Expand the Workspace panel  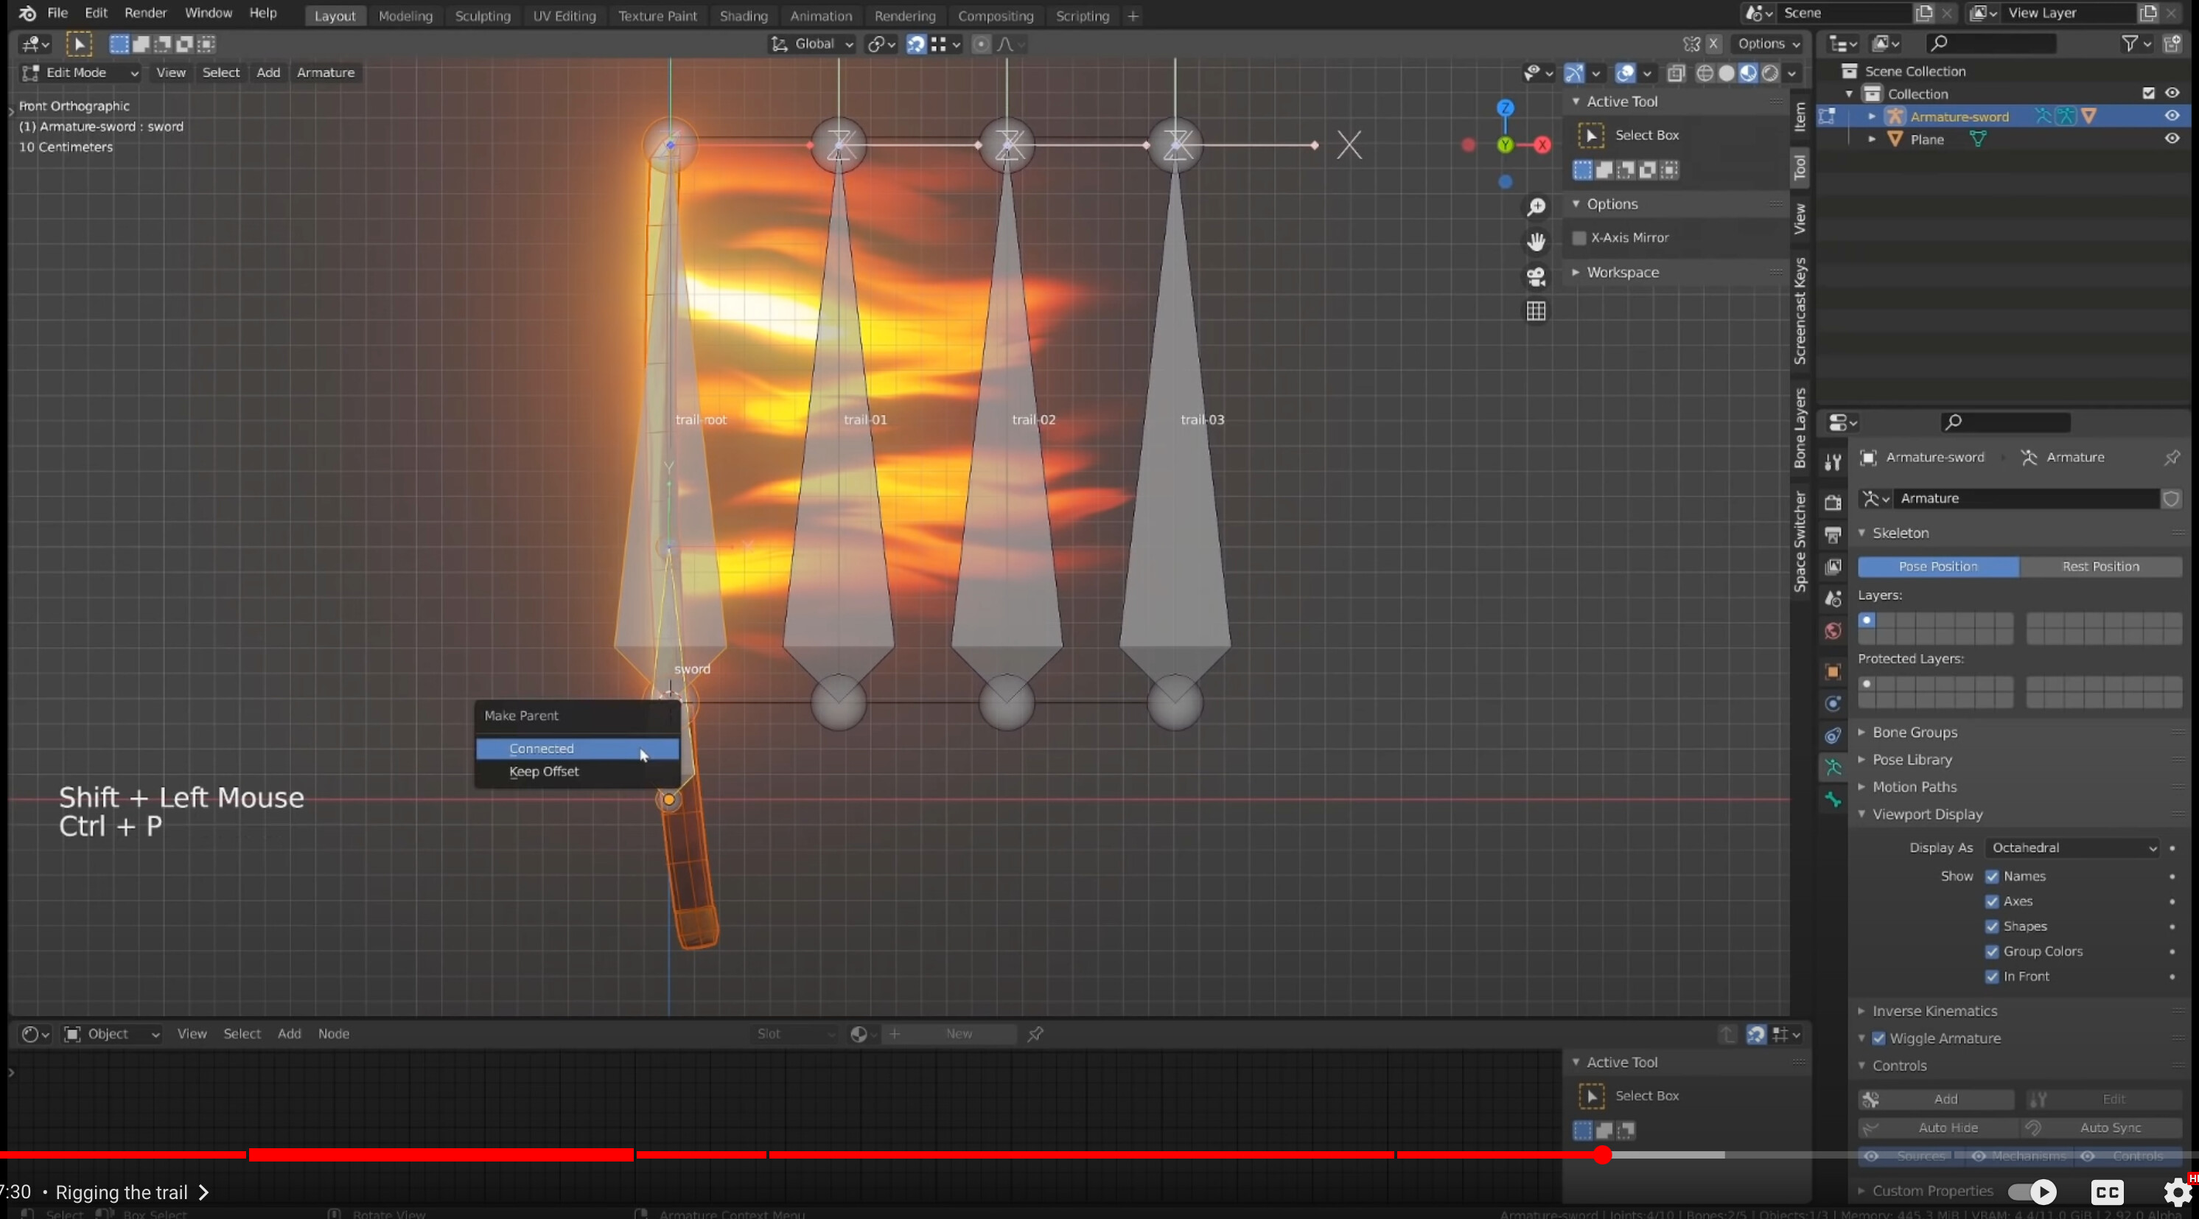(x=1623, y=272)
